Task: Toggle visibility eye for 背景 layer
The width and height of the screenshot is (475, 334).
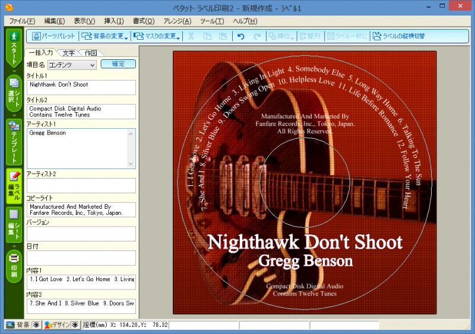Action: click(36, 325)
